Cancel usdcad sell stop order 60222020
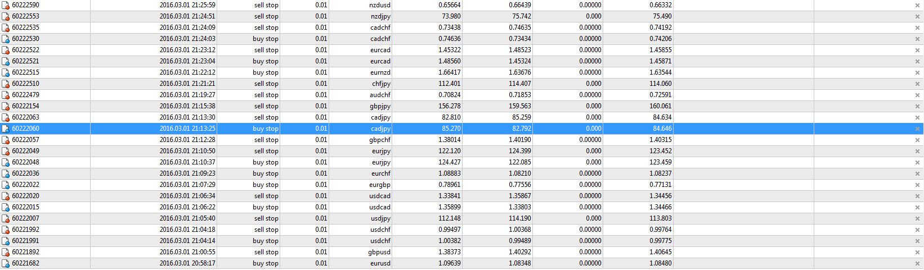Image resolution: width=924 pixels, height=270 pixels. coord(917,196)
